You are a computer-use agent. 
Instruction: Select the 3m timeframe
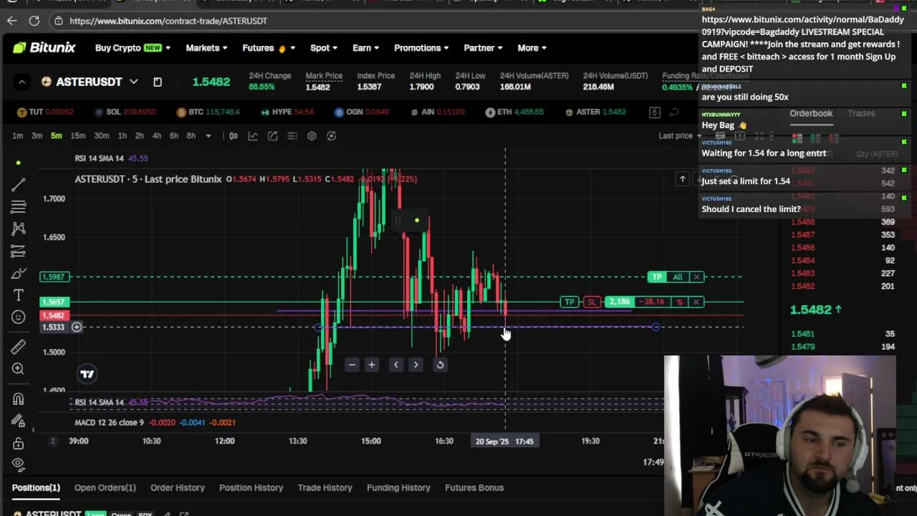tap(37, 135)
